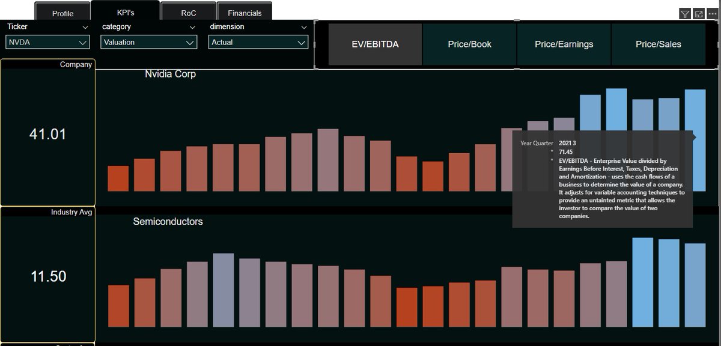This screenshot has height=346, width=721.
Task: Go to the Financials tab
Action: coord(245,13)
